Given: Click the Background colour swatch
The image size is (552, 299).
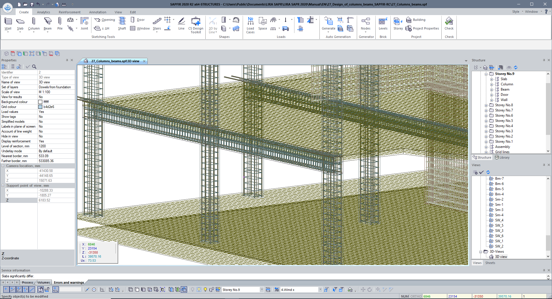Looking at the screenshot, I should point(40,102).
